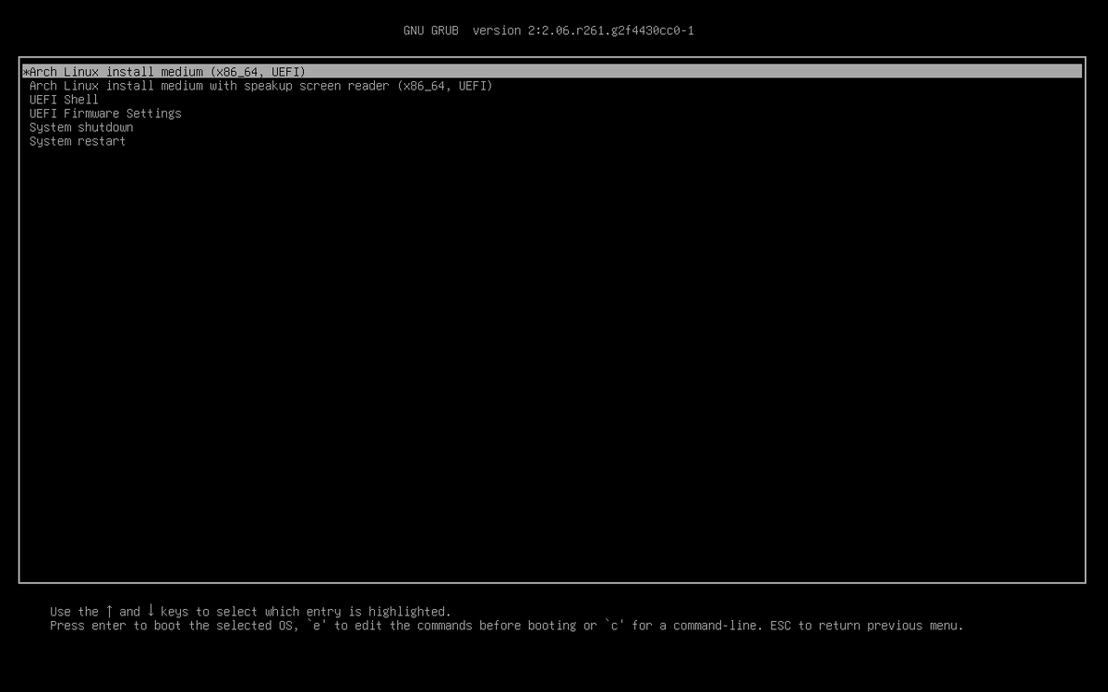Open UEFI Firmware Settings entry
1108x692 pixels.
click(x=105, y=113)
